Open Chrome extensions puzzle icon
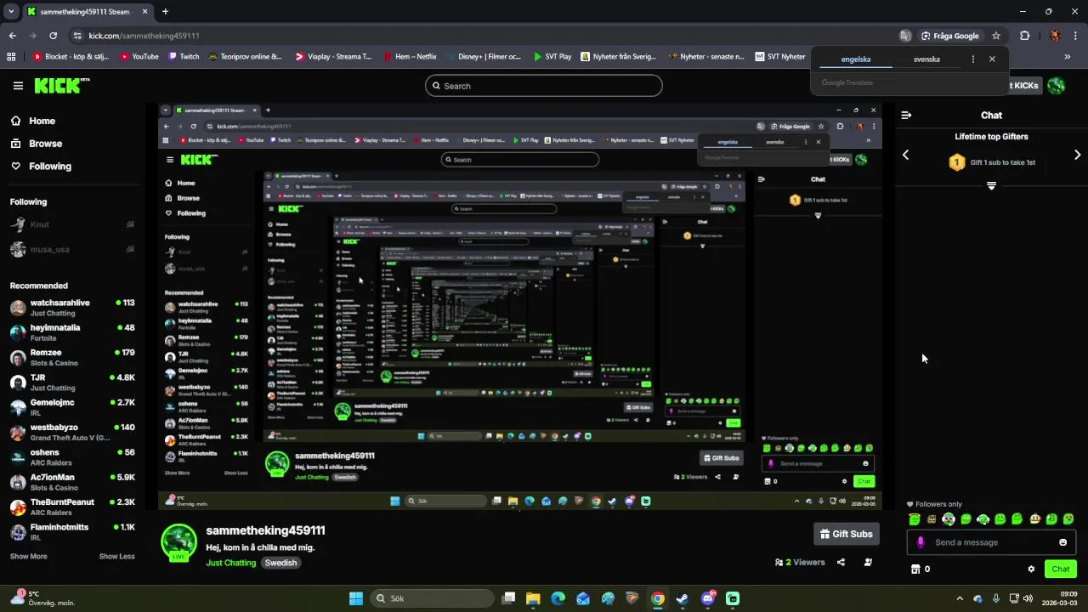1088x612 pixels. point(1024,36)
